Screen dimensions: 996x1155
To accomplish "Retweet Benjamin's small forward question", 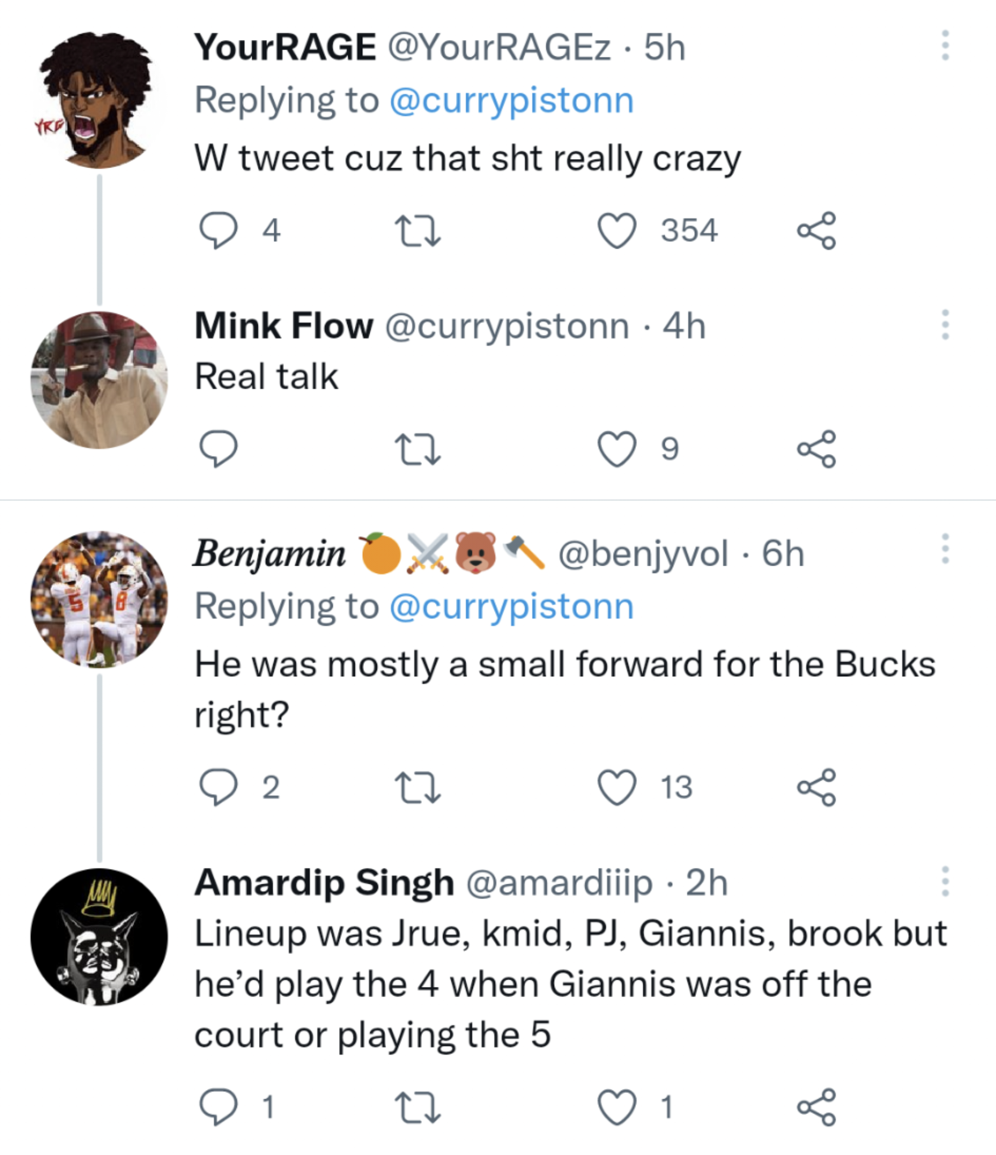I will tap(418, 787).
